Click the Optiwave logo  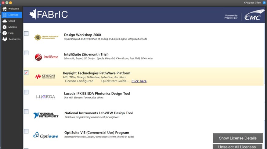pos(46,135)
